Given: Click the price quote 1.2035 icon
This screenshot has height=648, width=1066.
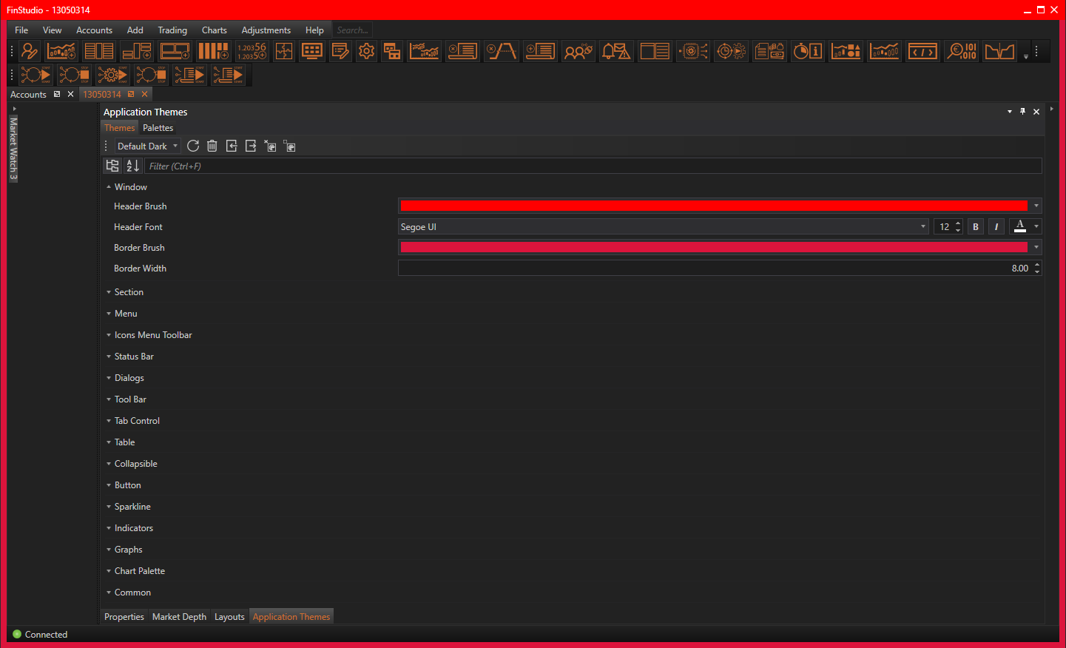Looking at the screenshot, I should pos(252,51).
